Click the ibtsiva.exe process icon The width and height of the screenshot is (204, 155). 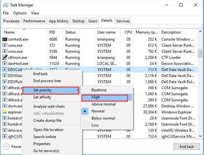click(x=5, y=130)
